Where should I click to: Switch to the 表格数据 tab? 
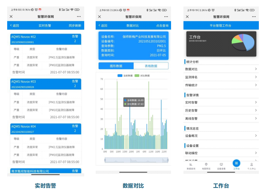coord(151,66)
